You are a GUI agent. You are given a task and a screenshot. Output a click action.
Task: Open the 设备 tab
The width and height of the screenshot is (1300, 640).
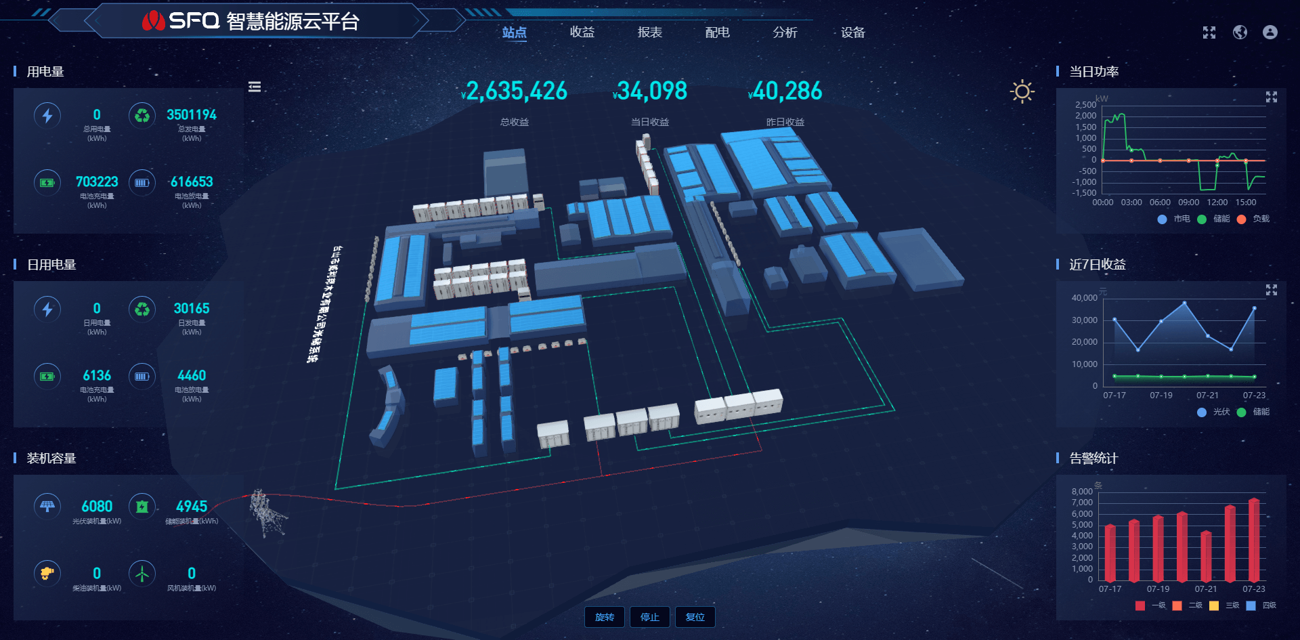click(x=852, y=32)
